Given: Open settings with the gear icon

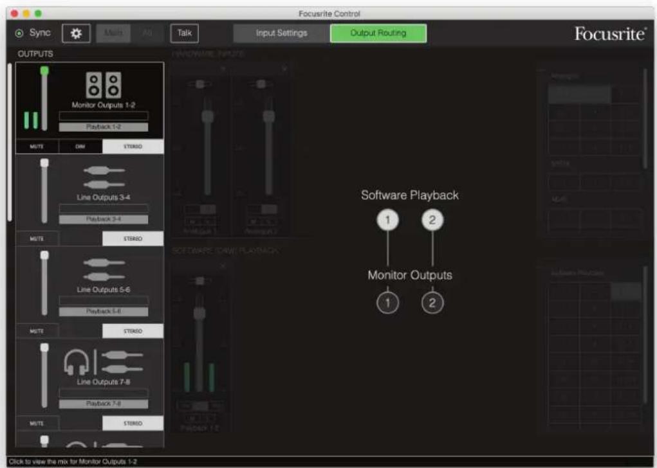Looking at the screenshot, I should (77, 33).
